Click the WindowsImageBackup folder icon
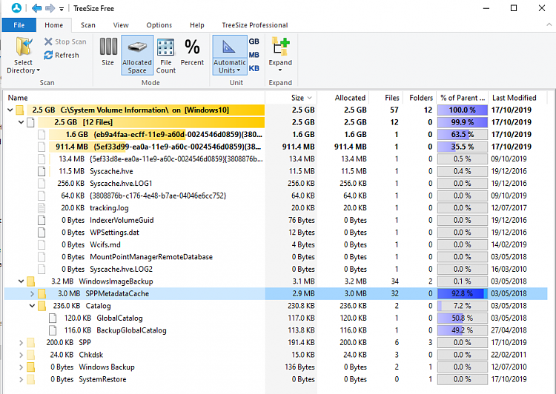Screen dimensions: 556x394 tap(31, 281)
